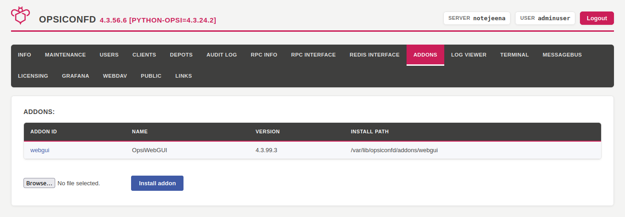Switch to RPC Info tab
Screen dimensions: 625x217
pos(264,55)
